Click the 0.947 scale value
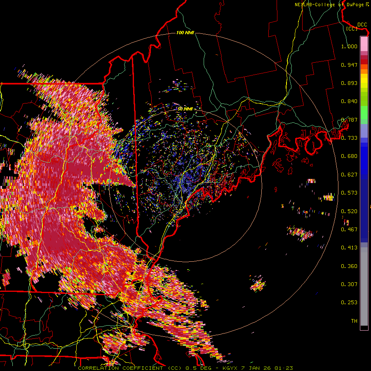 pyautogui.click(x=349, y=65)
